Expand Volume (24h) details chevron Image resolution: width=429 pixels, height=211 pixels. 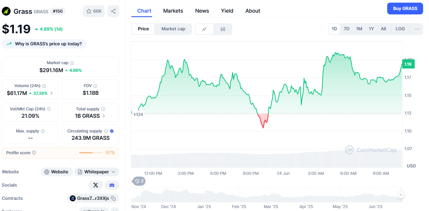[x=52, y=93]
